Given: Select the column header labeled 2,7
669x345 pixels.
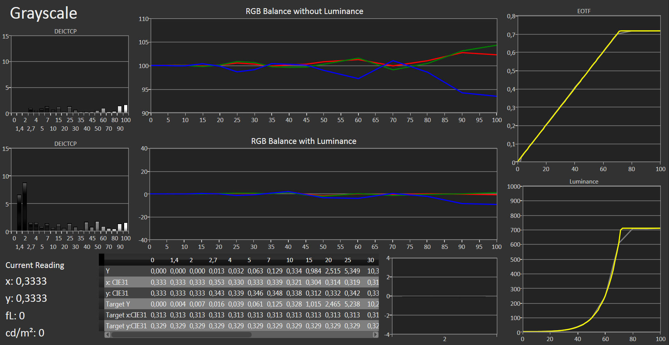Looking at the screenshot, I should click(x=213, y=260).
